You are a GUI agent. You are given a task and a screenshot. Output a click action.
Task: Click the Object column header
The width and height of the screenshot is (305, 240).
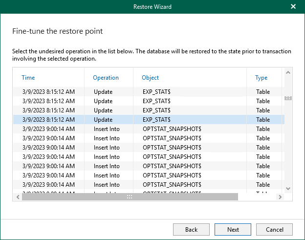coord(150,78)
